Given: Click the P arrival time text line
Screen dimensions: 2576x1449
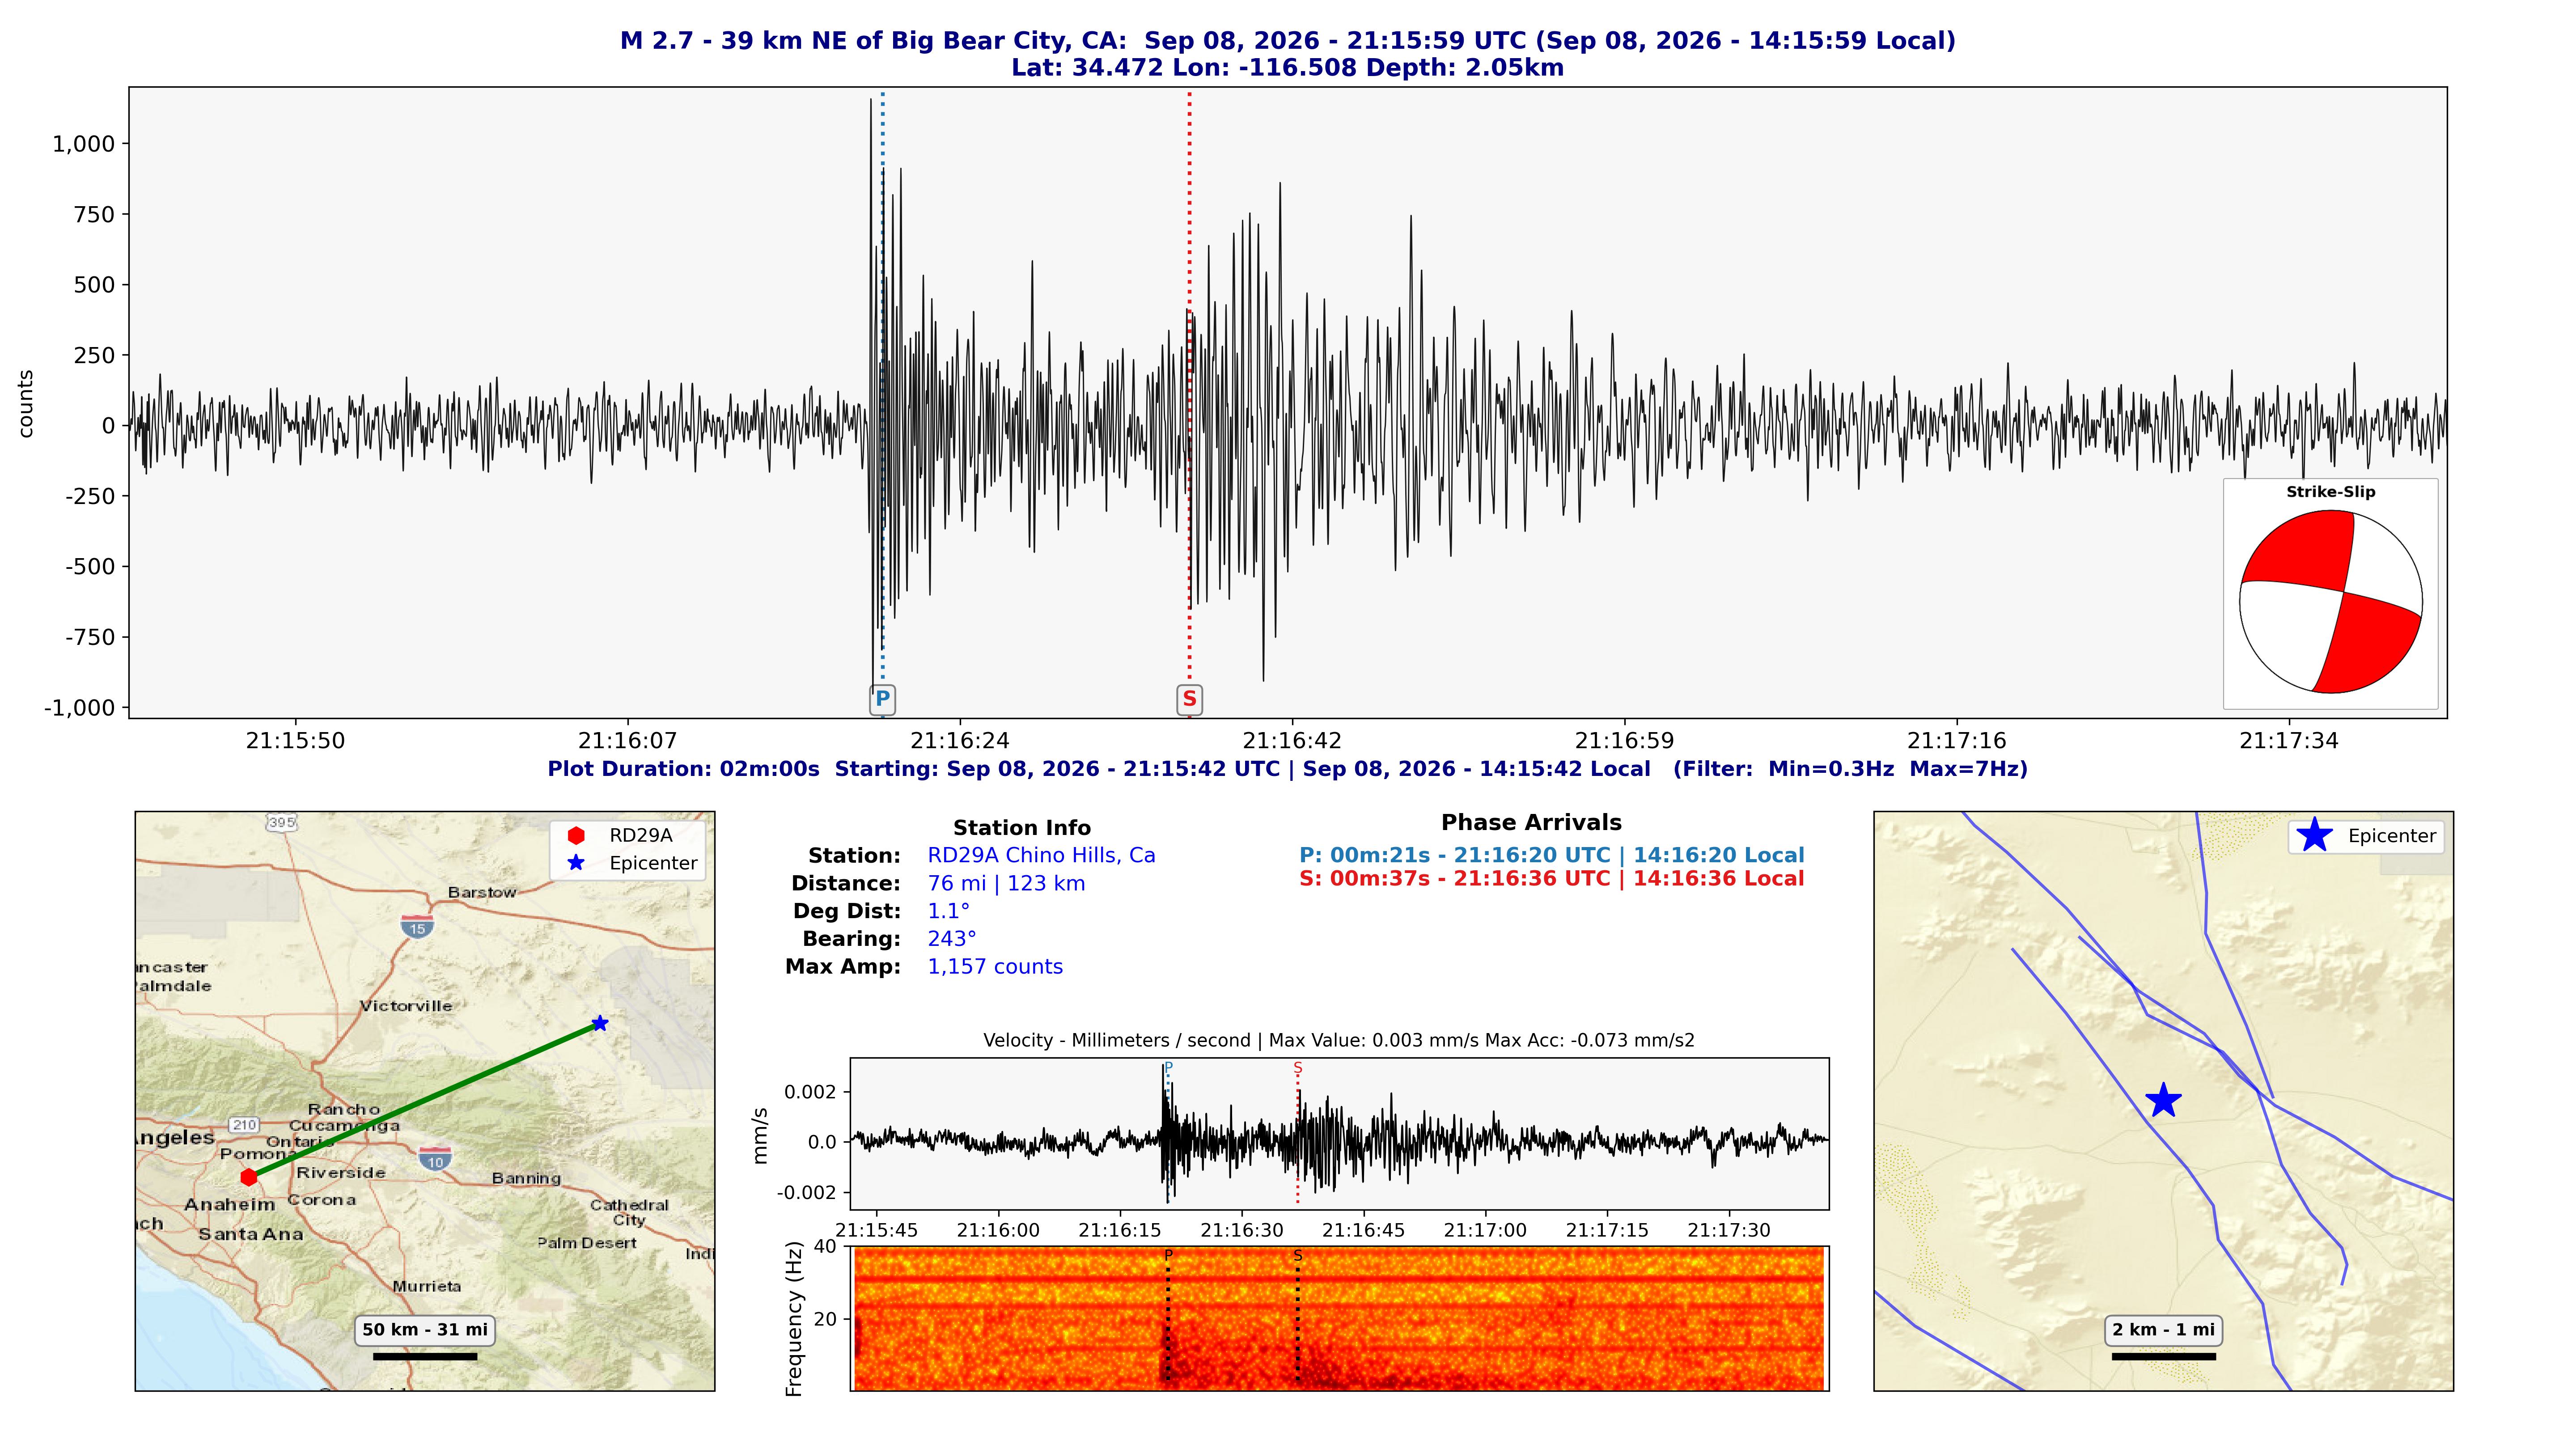Looking at the screenshot, I should (1551, 855).
